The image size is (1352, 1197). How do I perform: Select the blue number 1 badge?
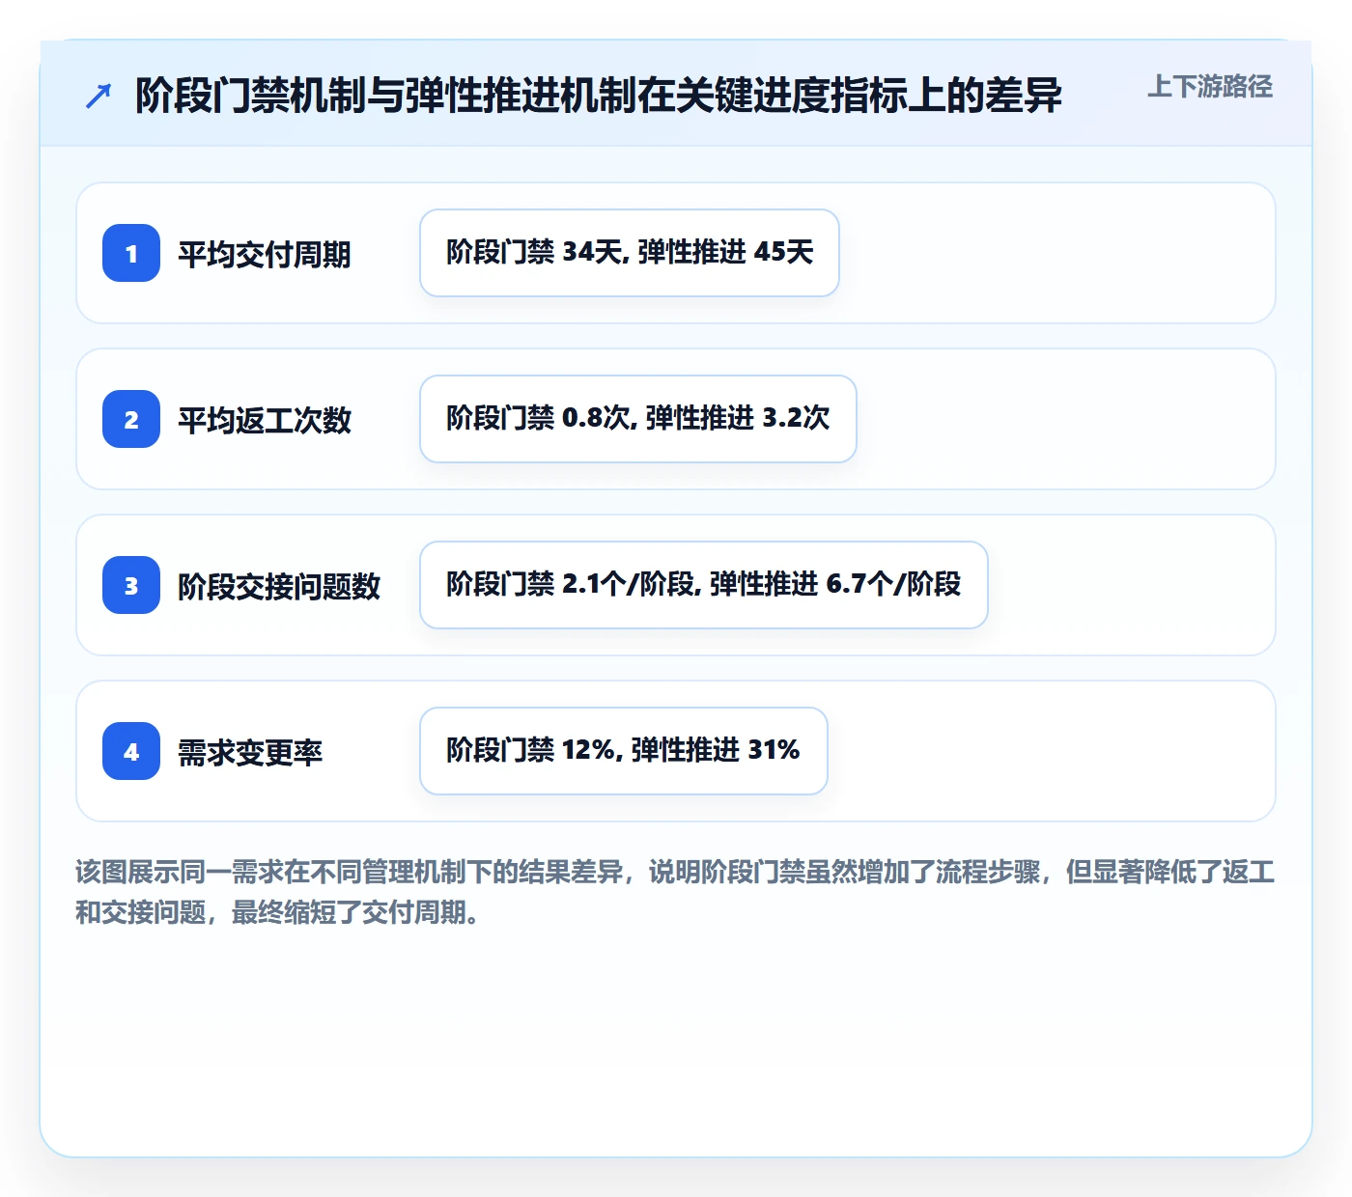click(131, 253)
